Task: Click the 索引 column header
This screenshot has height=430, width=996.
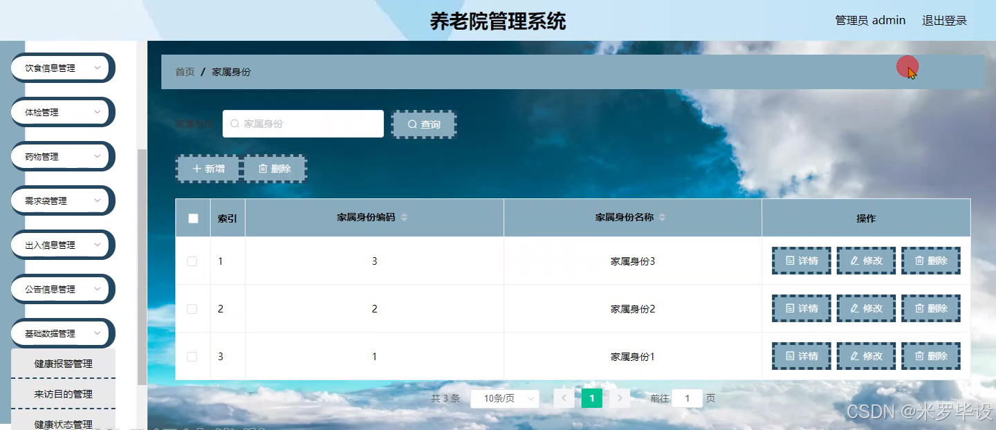Action: point(228,218)
